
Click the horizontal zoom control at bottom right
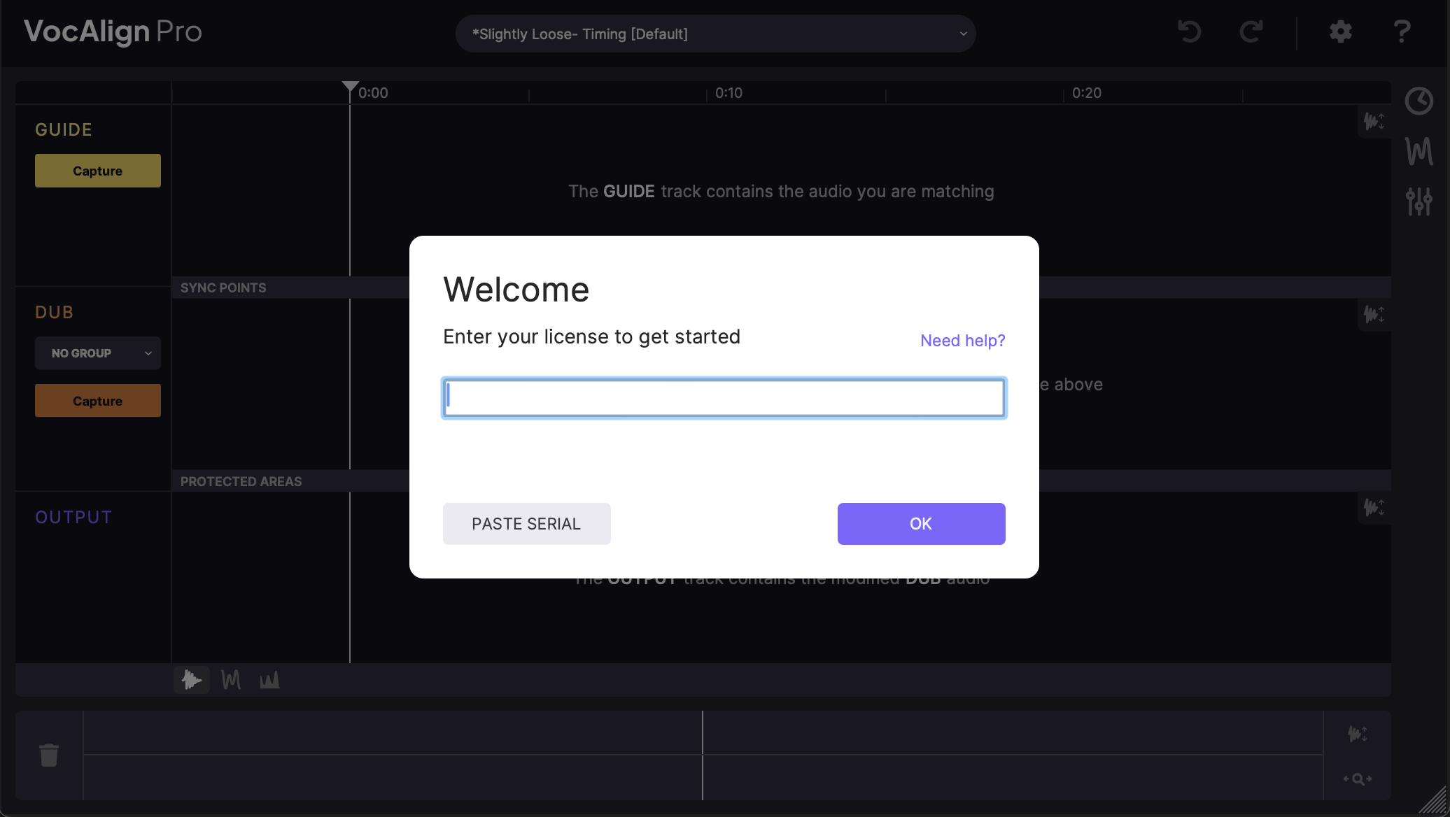(1356, 778)
